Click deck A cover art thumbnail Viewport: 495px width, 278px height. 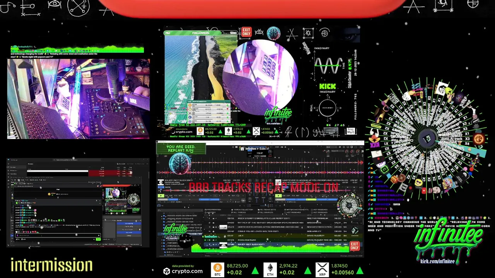tap(161, 182)
